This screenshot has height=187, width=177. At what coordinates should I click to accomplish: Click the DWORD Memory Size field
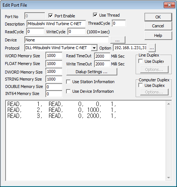[x=54, y=71]
